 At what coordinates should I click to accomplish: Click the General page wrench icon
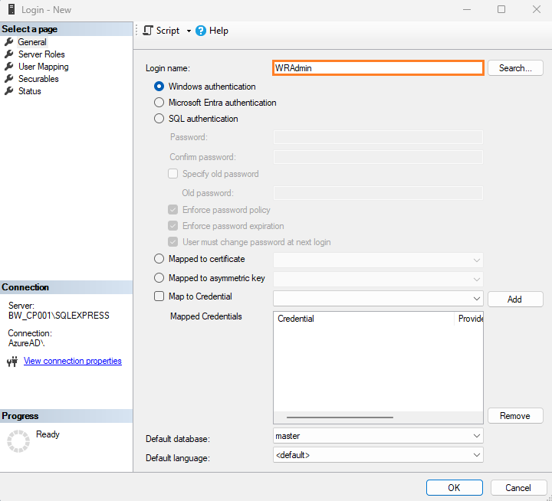click(8, 42)
